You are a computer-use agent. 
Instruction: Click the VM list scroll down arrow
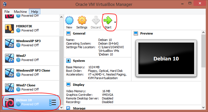[x=61, y=107]
